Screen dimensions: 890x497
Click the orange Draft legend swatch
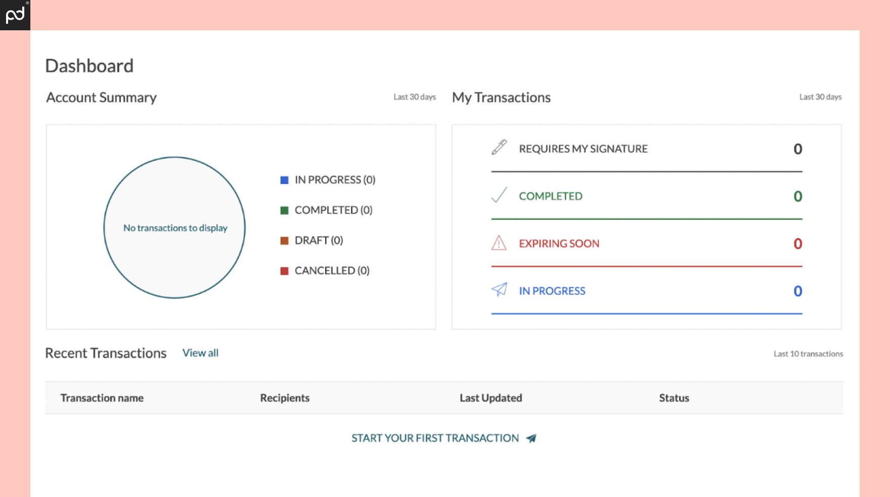[284, 240]
